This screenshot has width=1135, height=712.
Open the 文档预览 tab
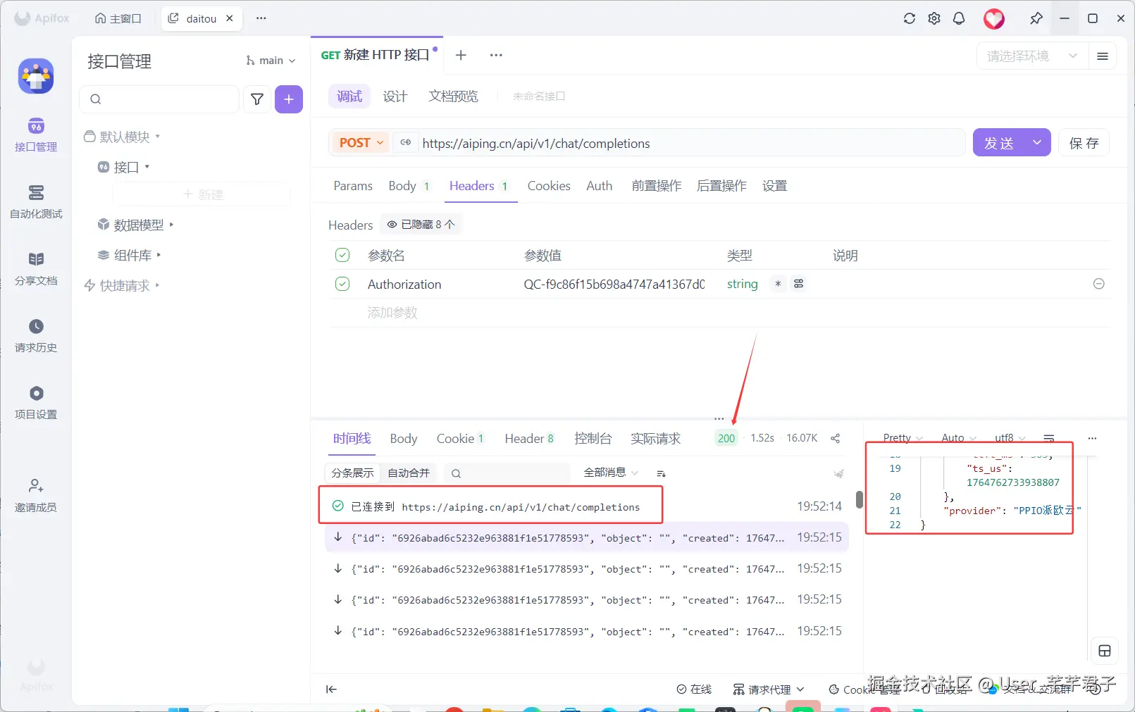click(x=454, y=96)
